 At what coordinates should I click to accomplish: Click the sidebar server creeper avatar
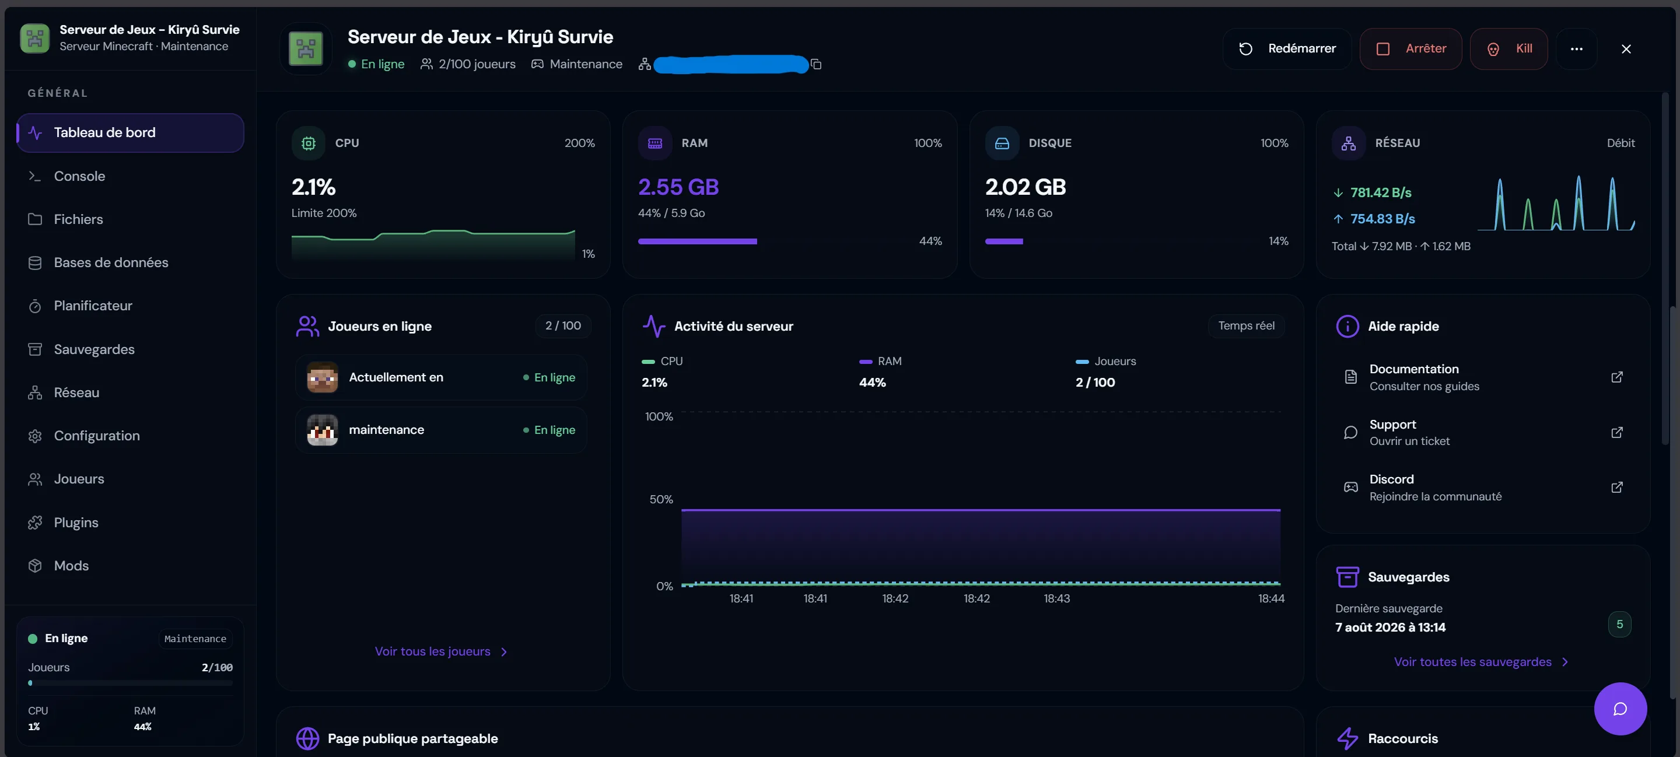point(35,38)
